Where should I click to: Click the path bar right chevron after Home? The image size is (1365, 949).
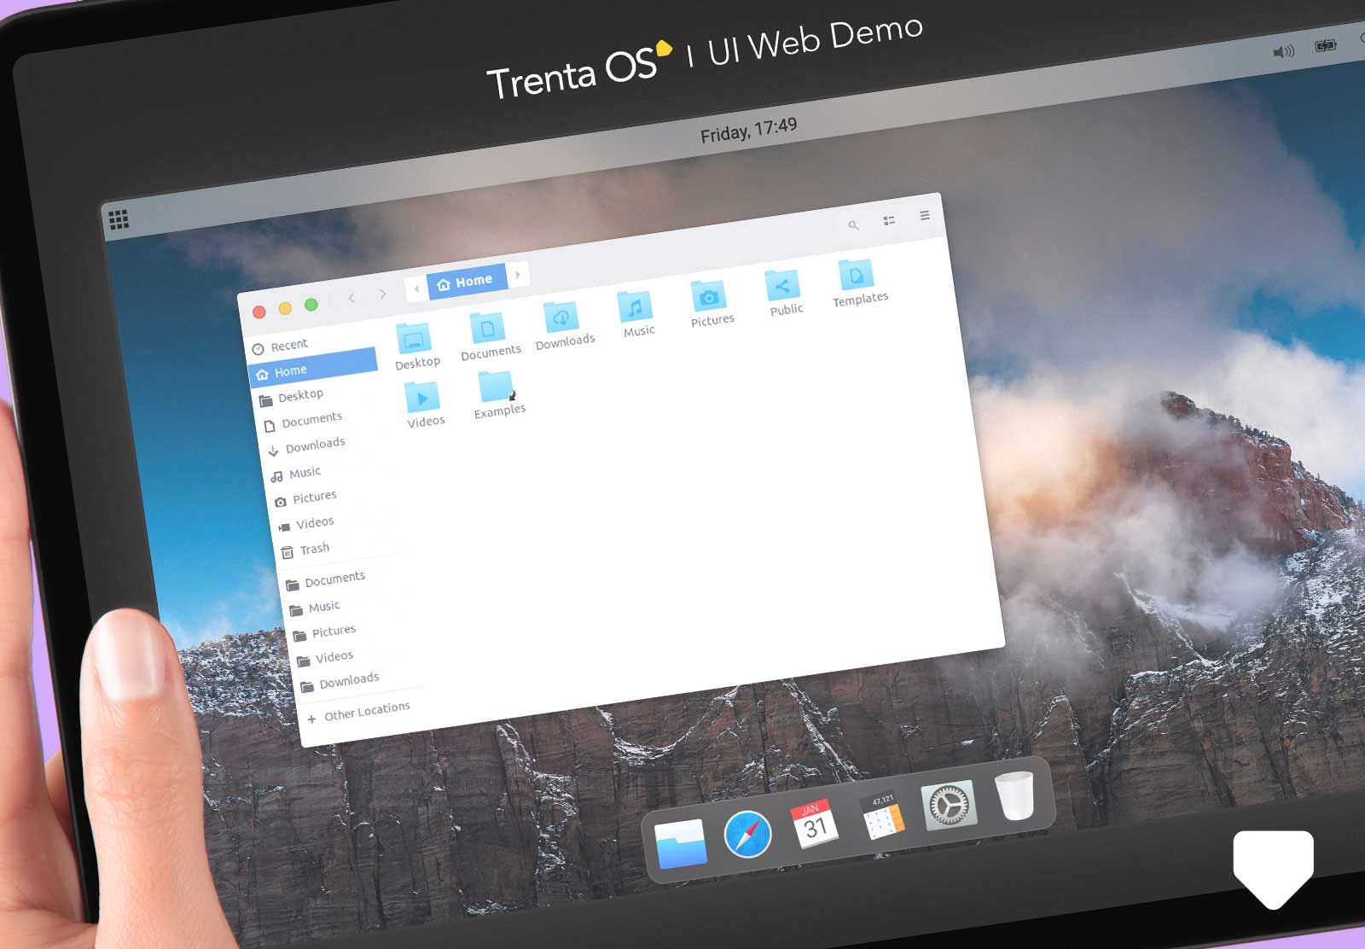point(518,274)
